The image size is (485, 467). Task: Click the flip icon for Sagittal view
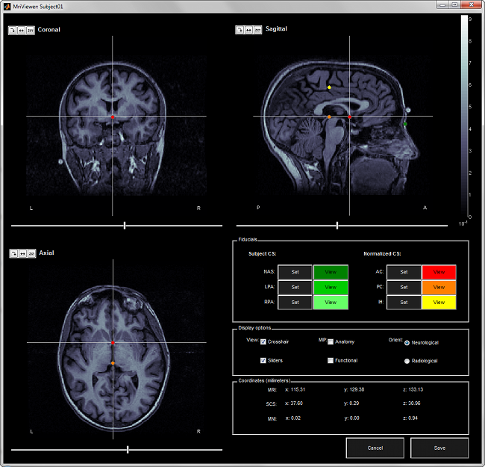pos(248,30)
